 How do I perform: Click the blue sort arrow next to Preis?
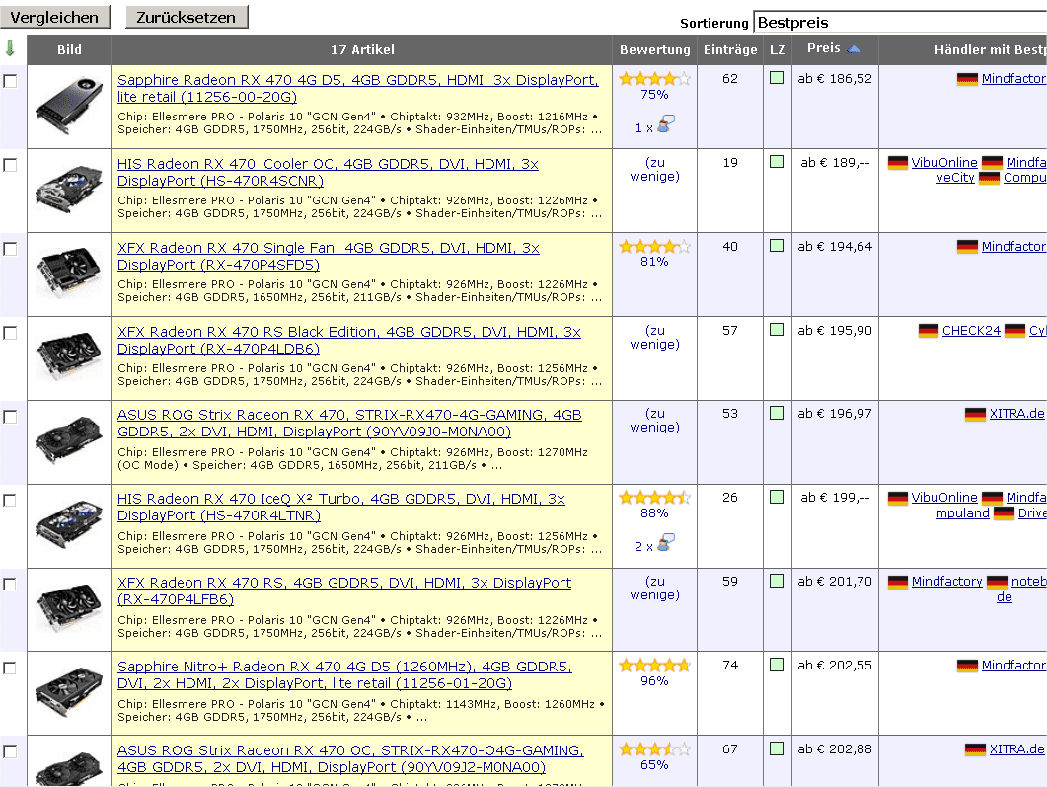click(x=854, y=48)
